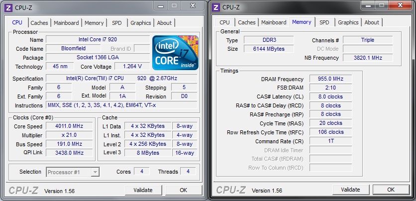Click the processor name 'Intel Core i7 920'
The image size is (416, 201).
(98, 39)
